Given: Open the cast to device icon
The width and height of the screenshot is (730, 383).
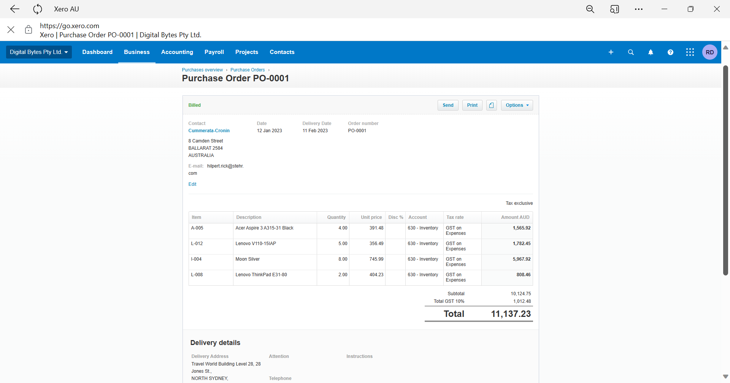Looking at the screenshot, I should click(x=614, y=9).
